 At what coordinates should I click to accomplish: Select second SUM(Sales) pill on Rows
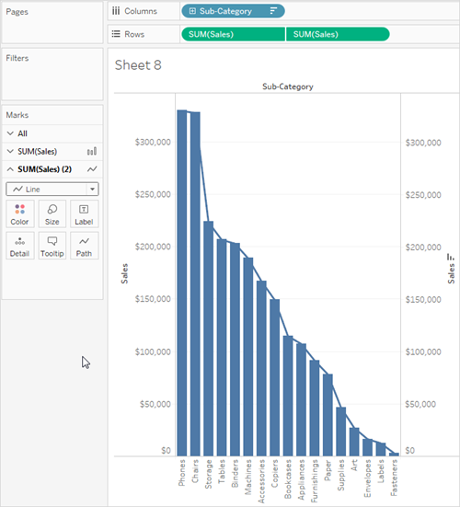pos(338,34)
